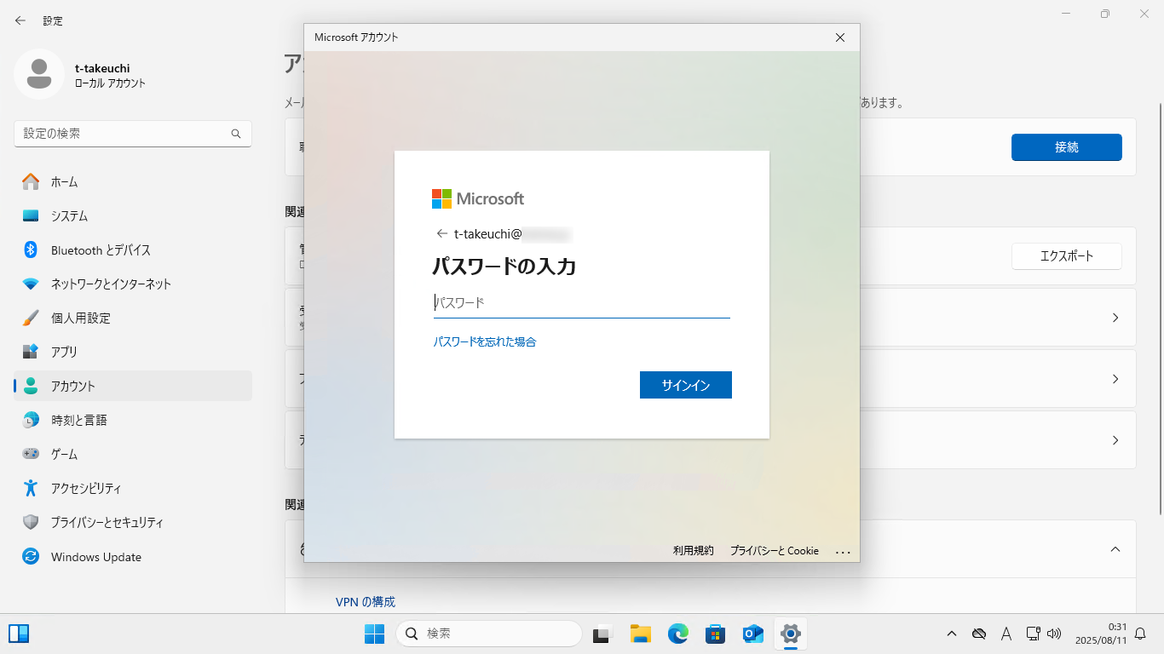The height and width of the screenshot is (654, 1164).
Task: Click the volume speaker icon
Action: [x=1054, y=634]
